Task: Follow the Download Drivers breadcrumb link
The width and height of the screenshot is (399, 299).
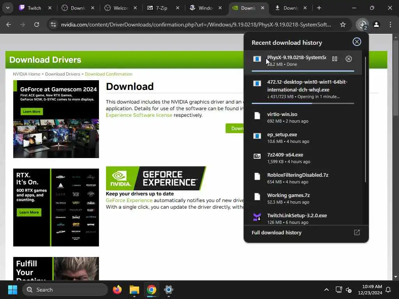Action: [x=63, y=74]
